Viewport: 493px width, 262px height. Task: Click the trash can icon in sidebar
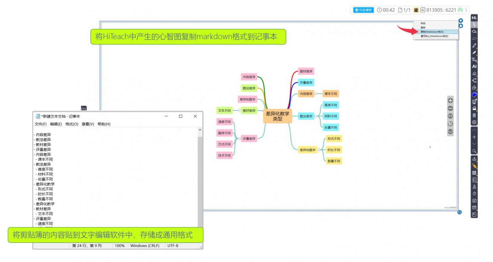point(474,115)
